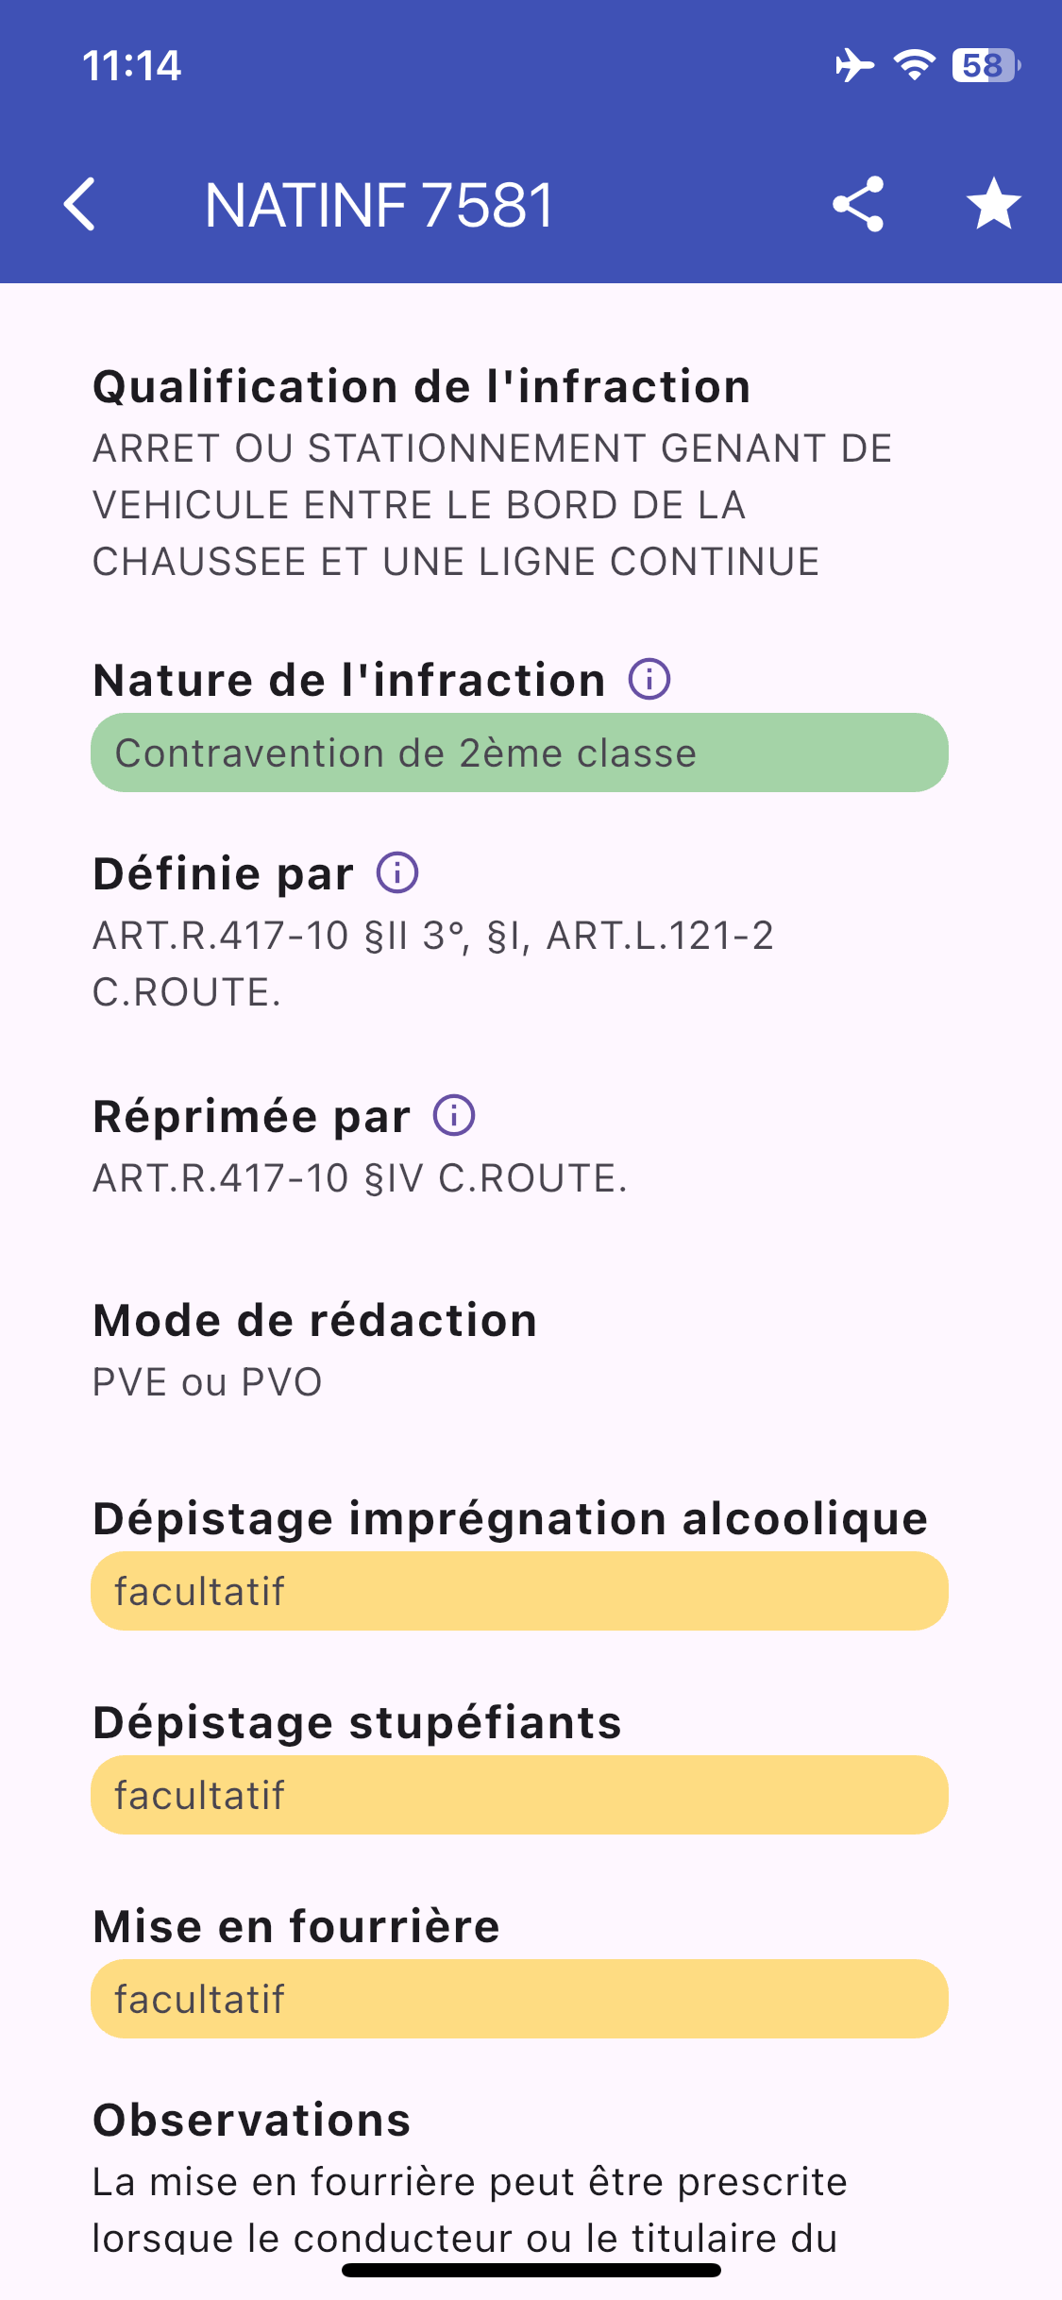Tap the Observations heading
Screen dimensions: 1062x2300
(x=252, y=2121)
